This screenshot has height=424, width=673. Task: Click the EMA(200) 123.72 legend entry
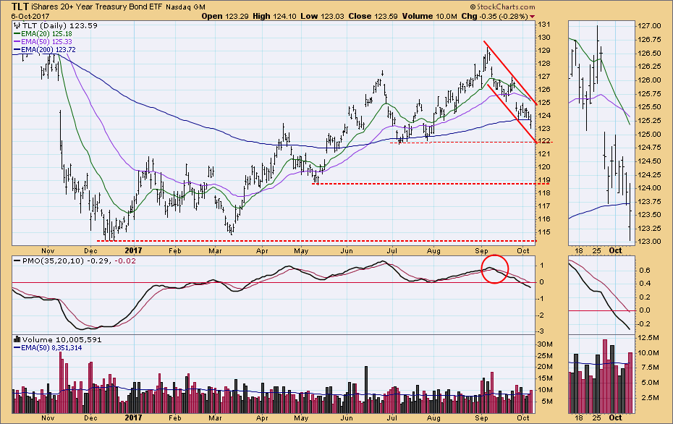(44, 50)
